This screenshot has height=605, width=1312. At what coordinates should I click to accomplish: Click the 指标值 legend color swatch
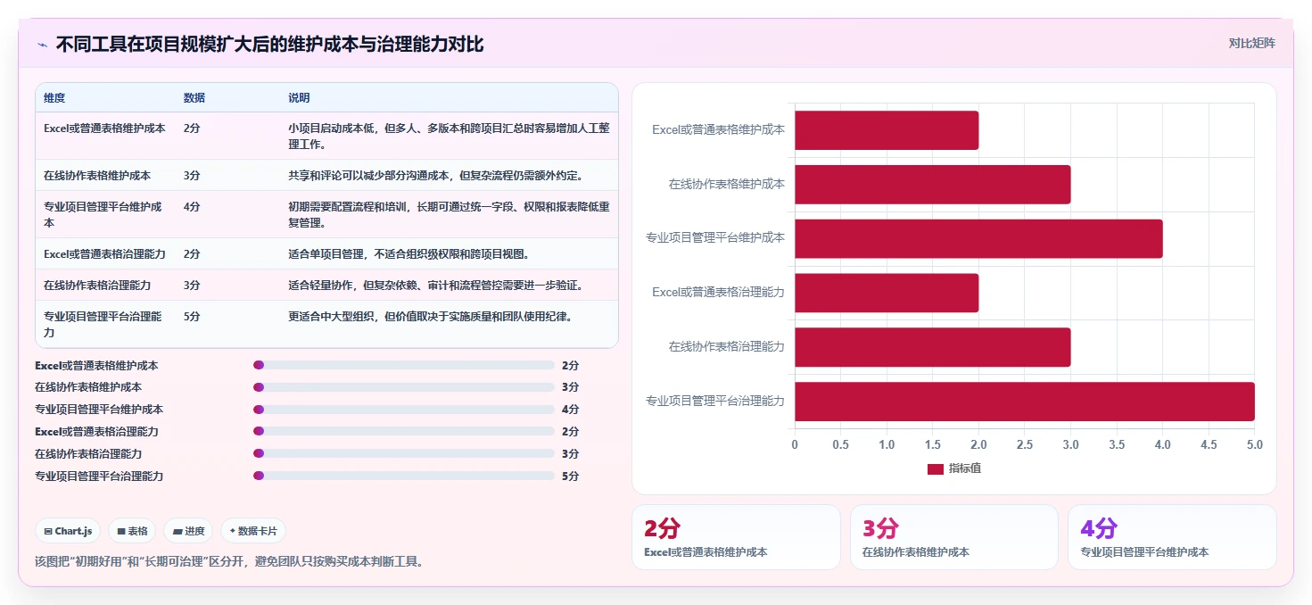click(x=935, y=468)
